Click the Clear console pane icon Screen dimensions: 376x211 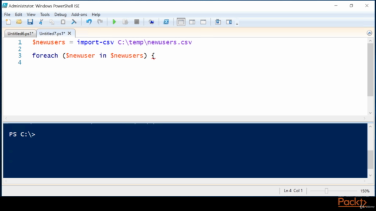74,22
